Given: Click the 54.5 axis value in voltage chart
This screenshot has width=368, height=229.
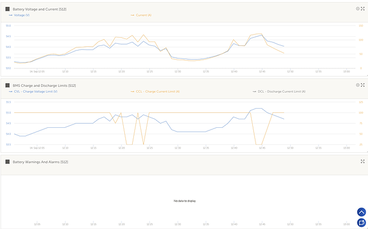Looking at the screenshot, I should point(8,36).
